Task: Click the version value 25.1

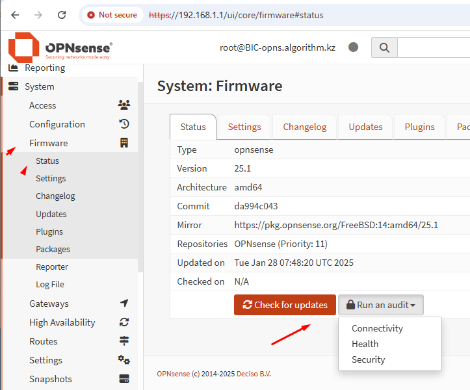Action: pos(242,168)
